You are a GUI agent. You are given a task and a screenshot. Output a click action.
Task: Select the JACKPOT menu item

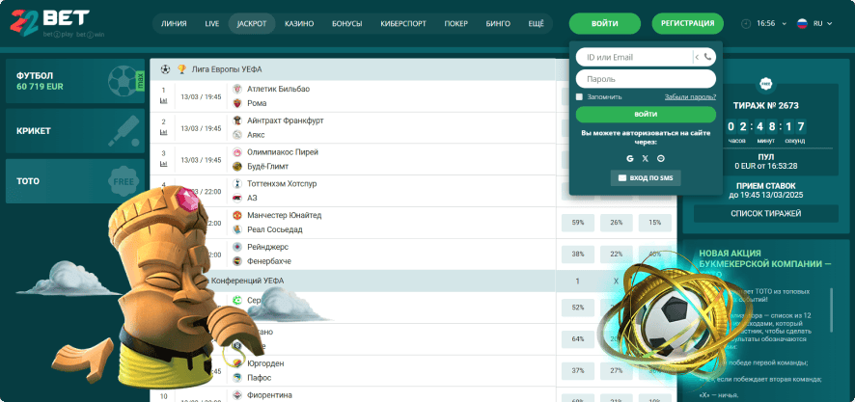click(252, 24)
